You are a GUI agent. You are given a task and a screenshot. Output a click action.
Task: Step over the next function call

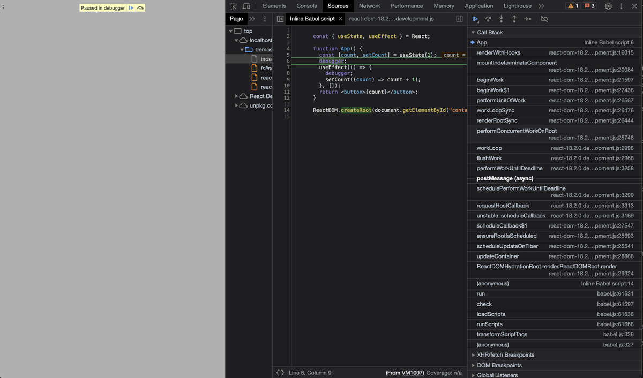tap(488, 19)
